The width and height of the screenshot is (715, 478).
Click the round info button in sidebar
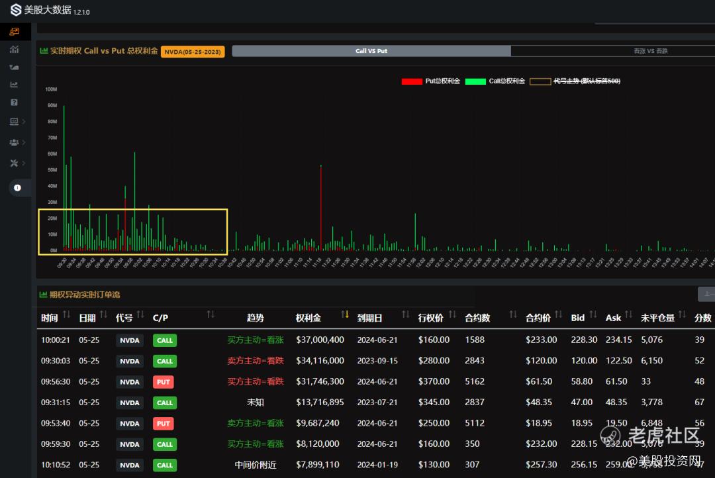point(17,188)
